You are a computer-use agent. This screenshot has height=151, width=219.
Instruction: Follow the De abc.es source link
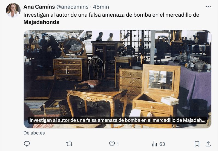tap(34, 133)
